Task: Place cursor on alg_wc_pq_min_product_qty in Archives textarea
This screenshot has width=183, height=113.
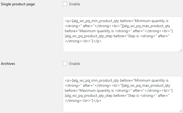Action: [96, 81]
